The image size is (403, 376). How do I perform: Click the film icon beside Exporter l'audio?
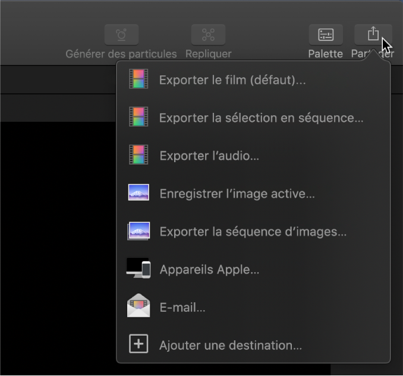click(x=138, y=156)
